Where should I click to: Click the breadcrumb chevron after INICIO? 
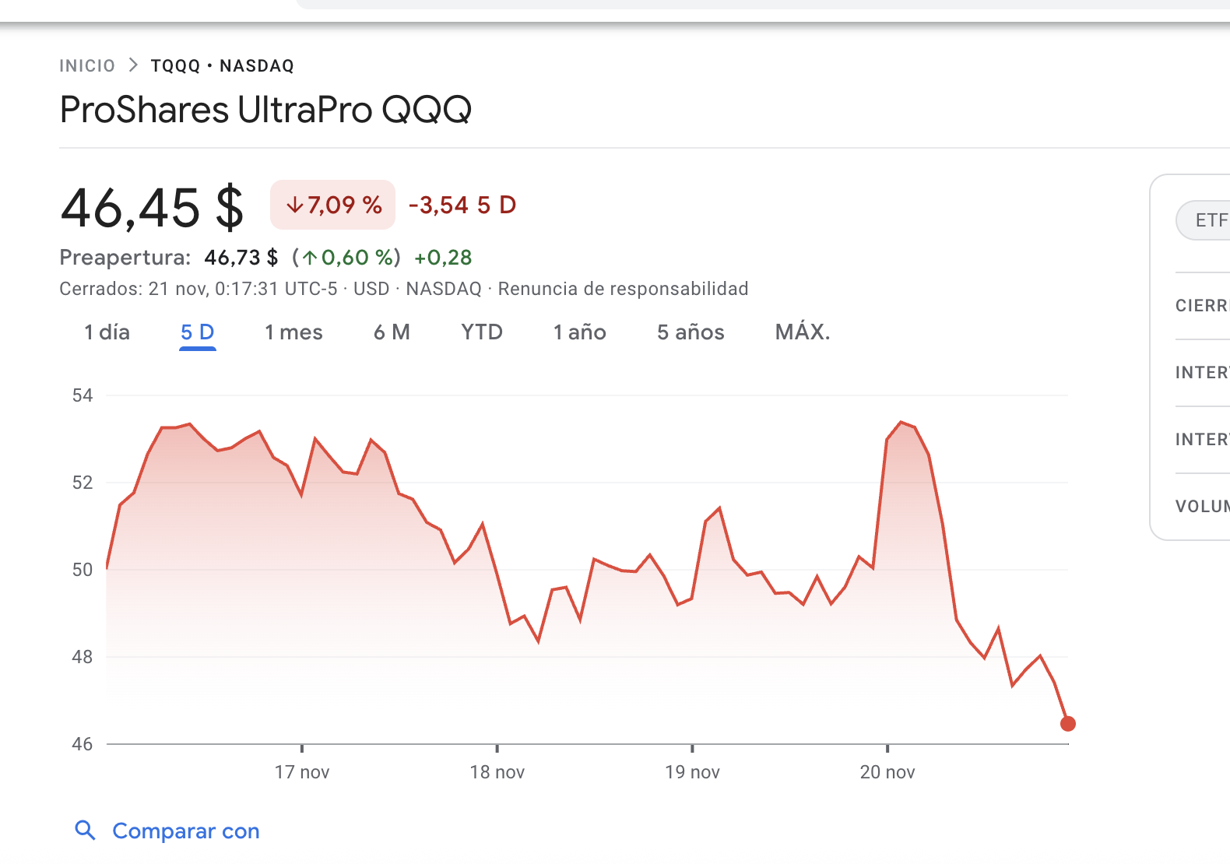pyautogui.click(x=133, y=65)
